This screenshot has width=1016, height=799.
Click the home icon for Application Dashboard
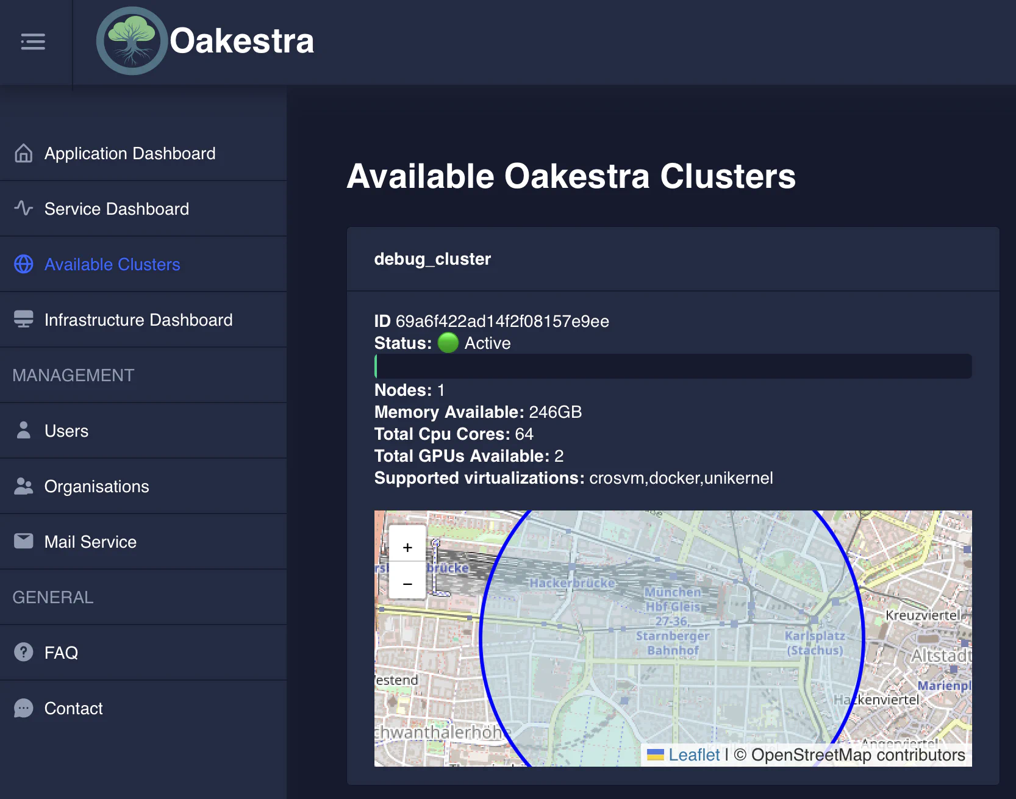pyautogui.click(x=24, y=153)
